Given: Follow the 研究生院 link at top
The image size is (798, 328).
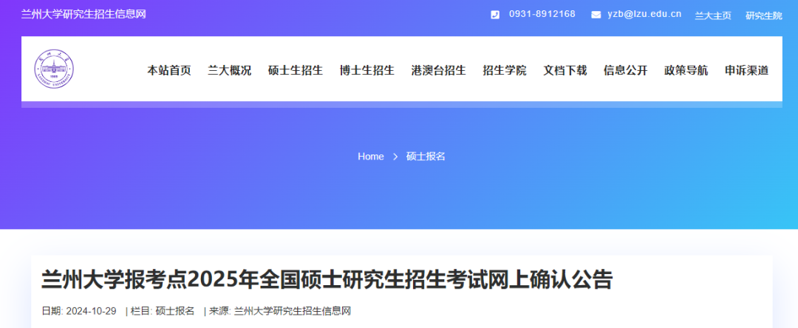Looking at the screenshot, I should pos(764,16).
